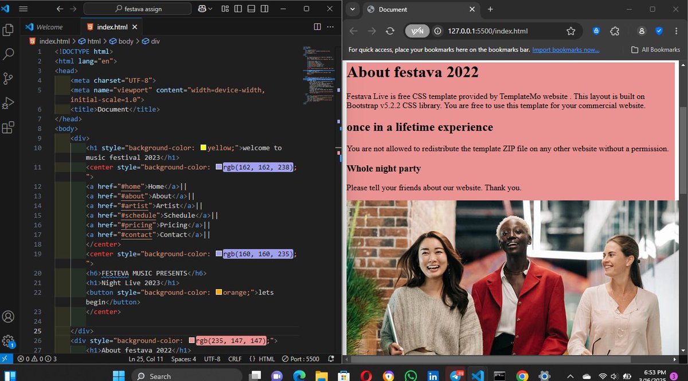The image size is (688, 381).
Task: Open WhatsApp from the taskbar
Action: [x=411, y=376]
